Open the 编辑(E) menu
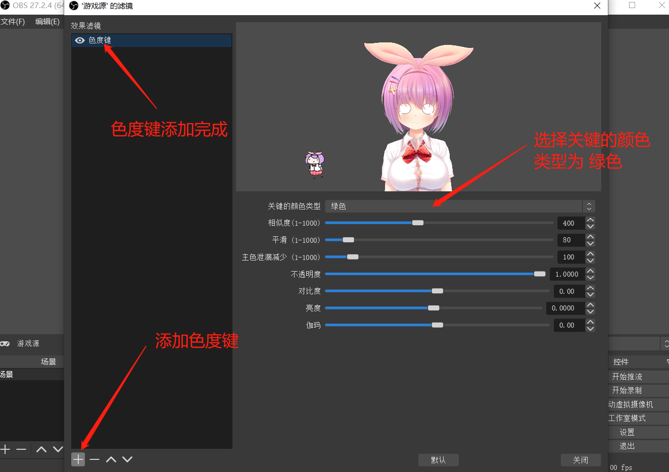669x472 pixels. (x=47, y=22)
